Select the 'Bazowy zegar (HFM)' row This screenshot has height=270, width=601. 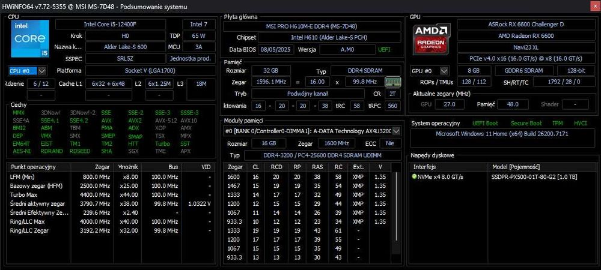(x=110, y=186)
